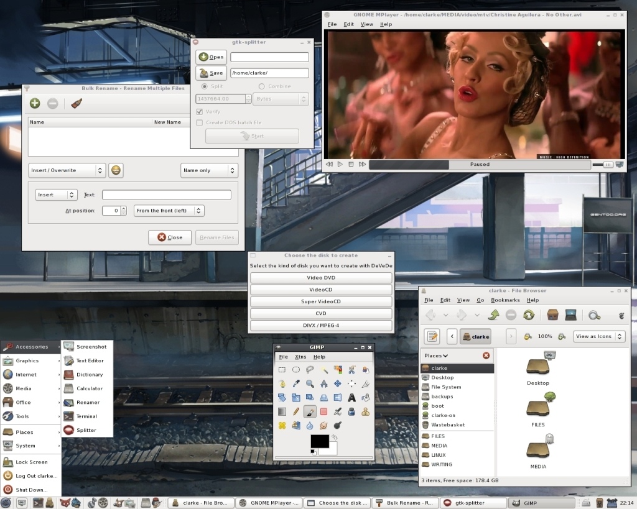Click the Reload icon in File Browser

click(x=529, y=314)
